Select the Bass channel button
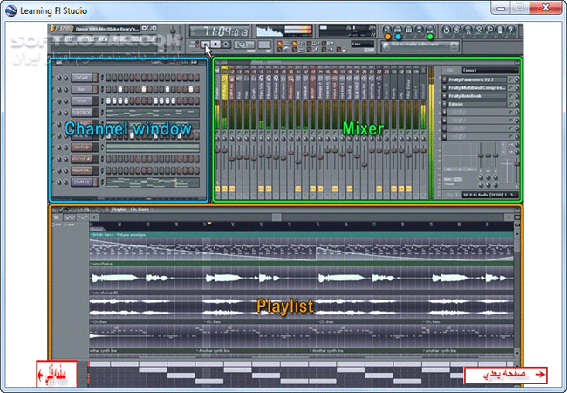The image size is (567, 393). [83, 89]
